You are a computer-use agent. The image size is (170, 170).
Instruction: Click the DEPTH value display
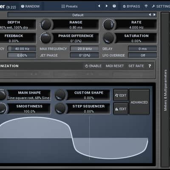(x=14, y=28)
